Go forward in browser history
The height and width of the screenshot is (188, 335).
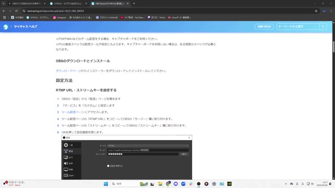10,11
